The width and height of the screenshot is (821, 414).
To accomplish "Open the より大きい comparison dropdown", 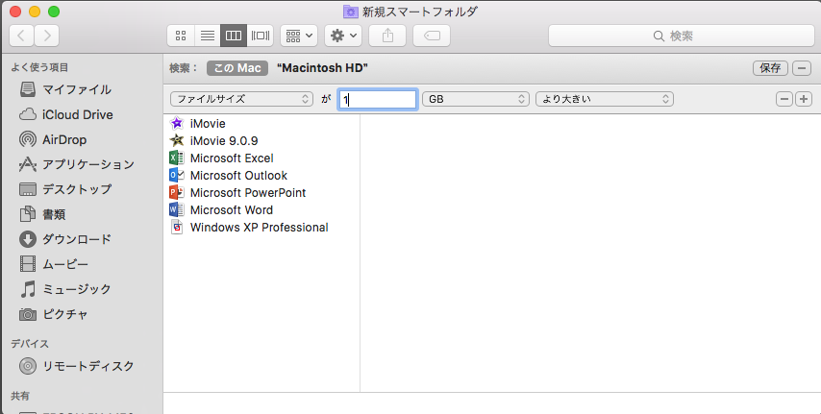I will (x=605, y=99).
